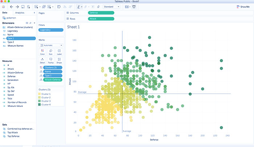Image resolution: width=254 pixels, height=147 pixels.
Task: Open the Tooltip marks card
Action: pyautogui.click(x=51, y=61)
